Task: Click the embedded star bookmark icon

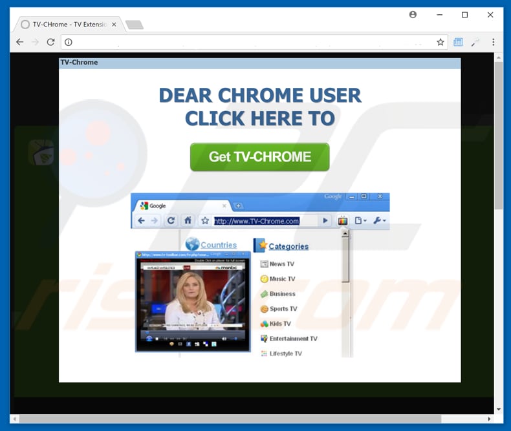Action: (x=205, y=221)
